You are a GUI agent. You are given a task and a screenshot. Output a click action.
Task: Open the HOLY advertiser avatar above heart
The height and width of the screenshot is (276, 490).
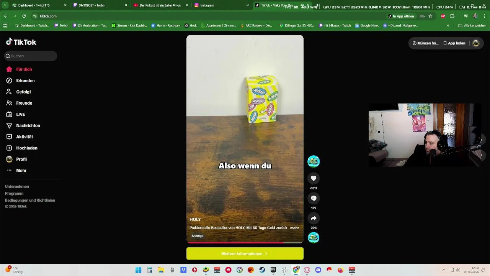(x=314, y=161)
